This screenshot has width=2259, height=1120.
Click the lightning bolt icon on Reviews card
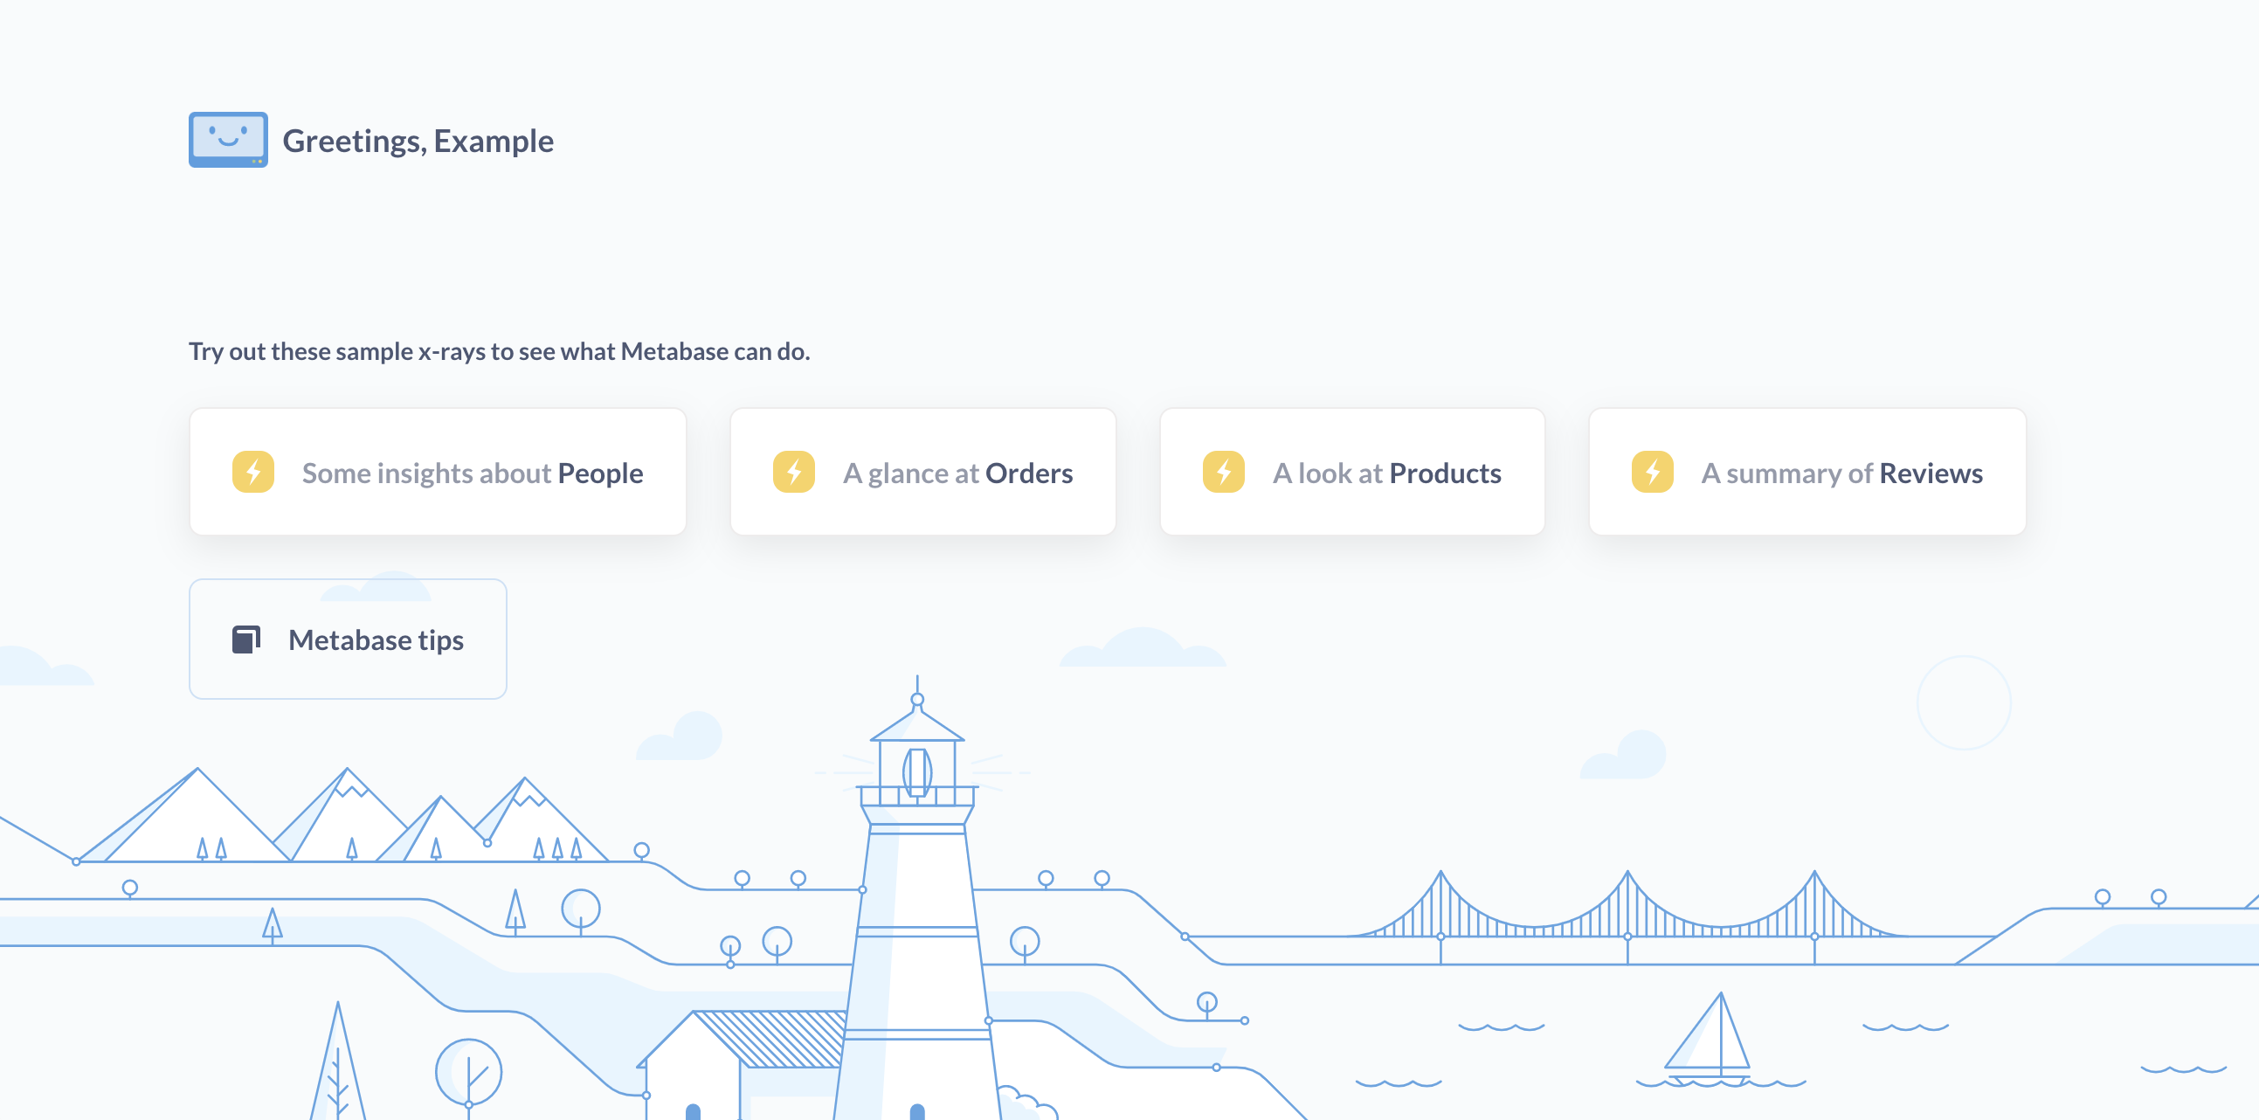pos(1655,472)
